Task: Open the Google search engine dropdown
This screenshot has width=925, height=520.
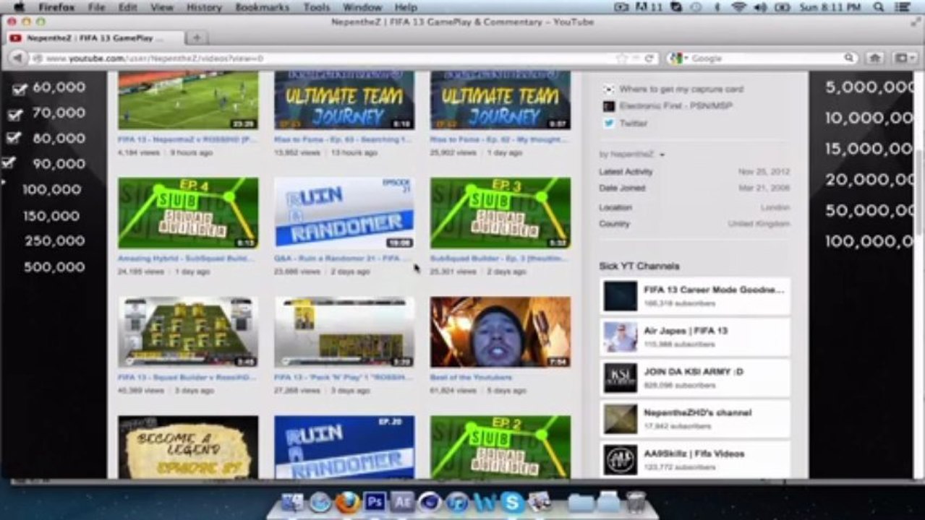Action: pos(678,58)
